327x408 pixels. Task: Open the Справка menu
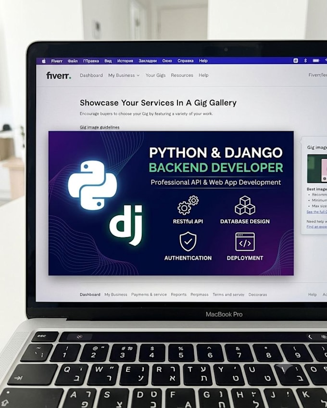(x=186, y=61)
